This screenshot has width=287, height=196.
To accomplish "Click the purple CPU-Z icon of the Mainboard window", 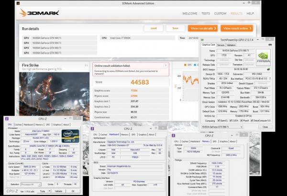I will pyautogui.click(x=92, y=129).
